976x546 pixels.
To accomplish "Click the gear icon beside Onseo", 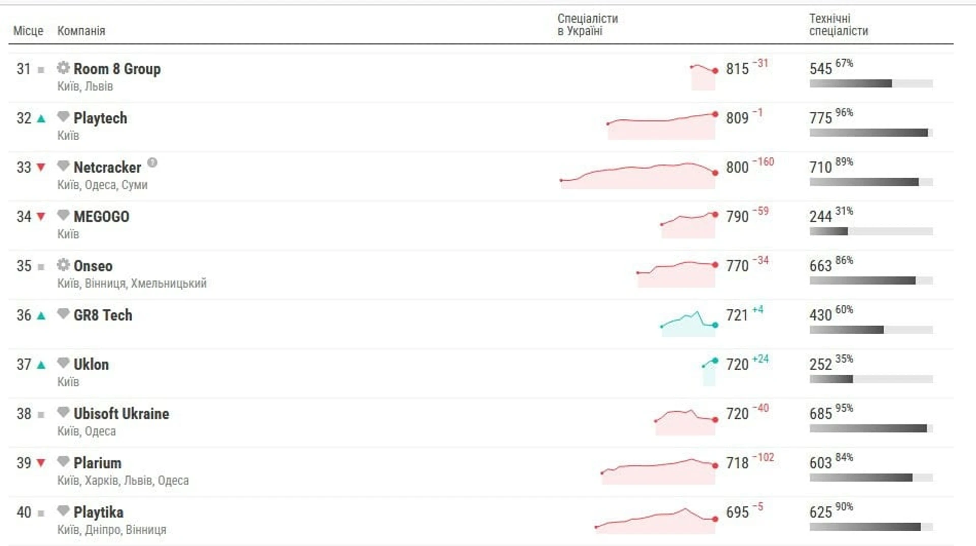I will (63, 265).
